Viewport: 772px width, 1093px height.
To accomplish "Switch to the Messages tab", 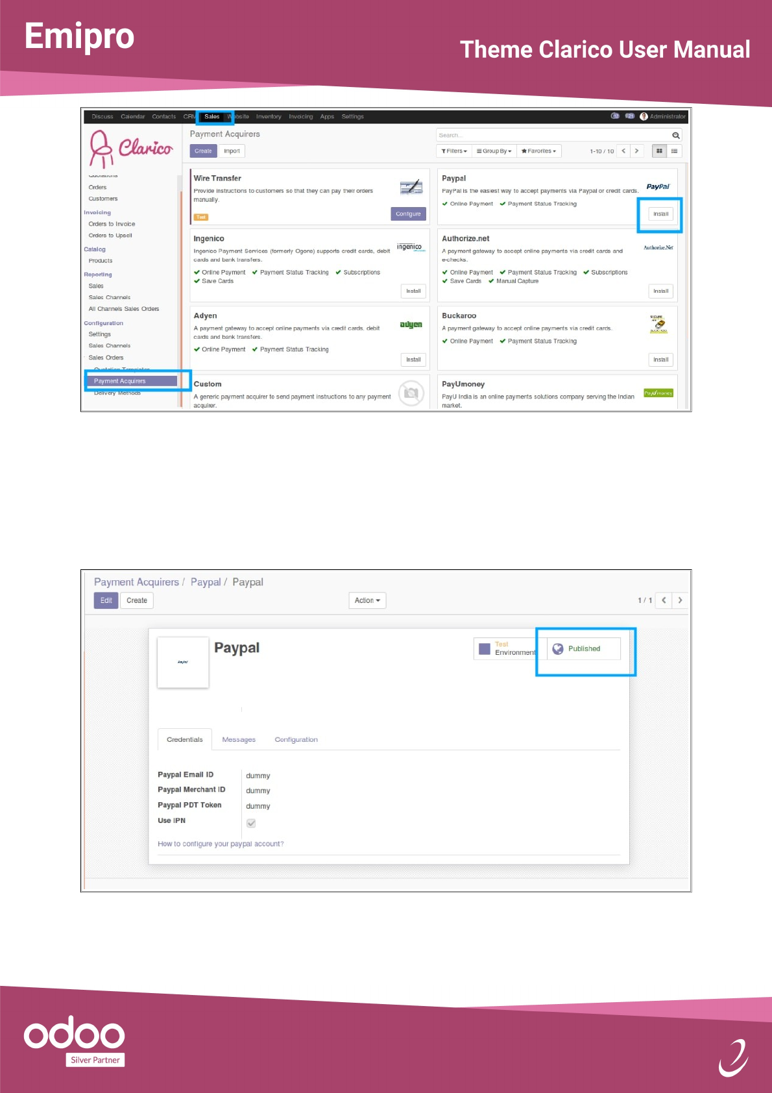I will (x=239, y=740).
